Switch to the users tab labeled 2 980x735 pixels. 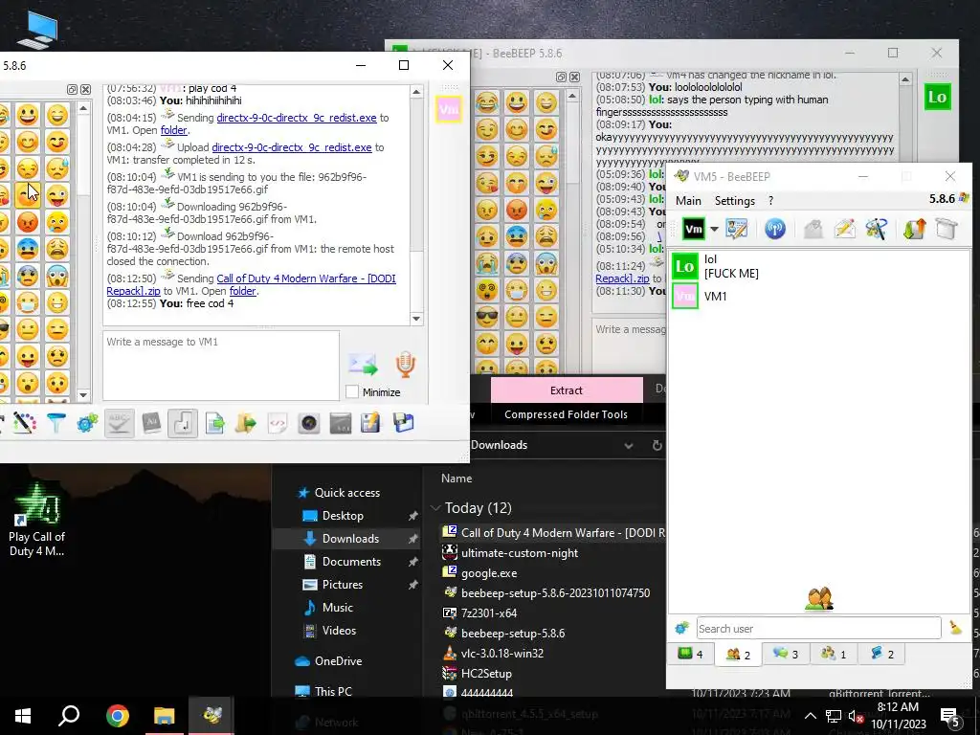(738, 655)
